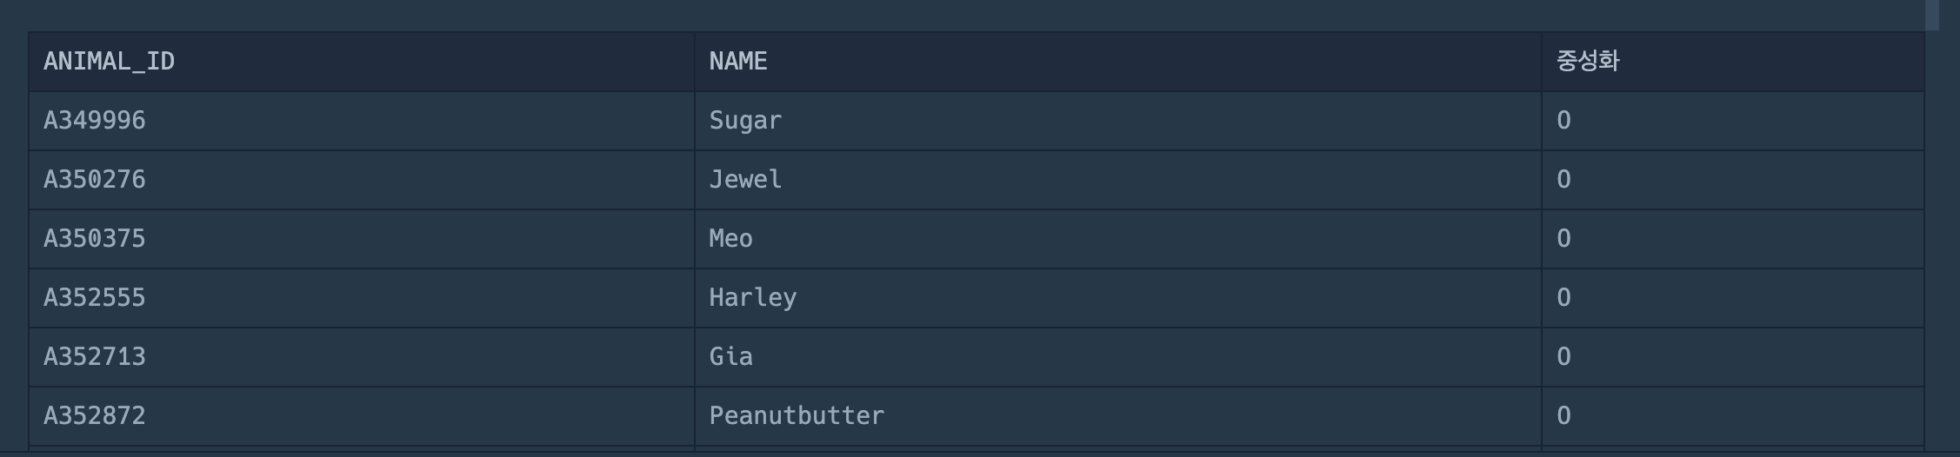Click the 중성화 value in Sugar row
Viewport: 1960px width, 457px height.
pyautogui.click(x=1733, y=121)
